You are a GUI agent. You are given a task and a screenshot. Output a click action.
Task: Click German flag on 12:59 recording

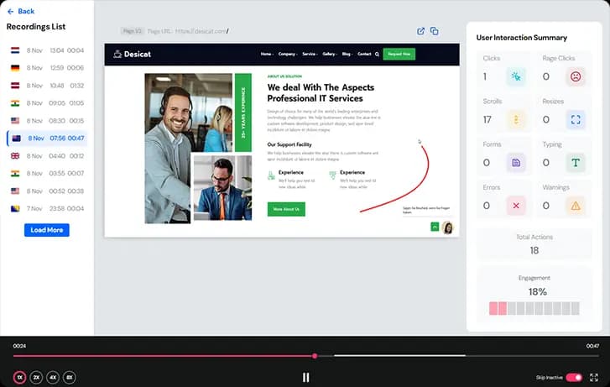click(15, 68)
